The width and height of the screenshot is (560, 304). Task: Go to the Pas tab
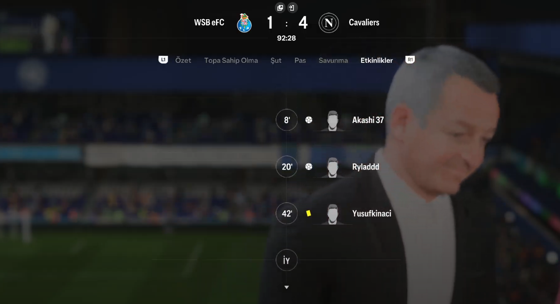click(x=300, y=60)
